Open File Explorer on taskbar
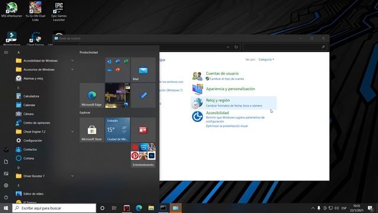 [x=151, y=208]
